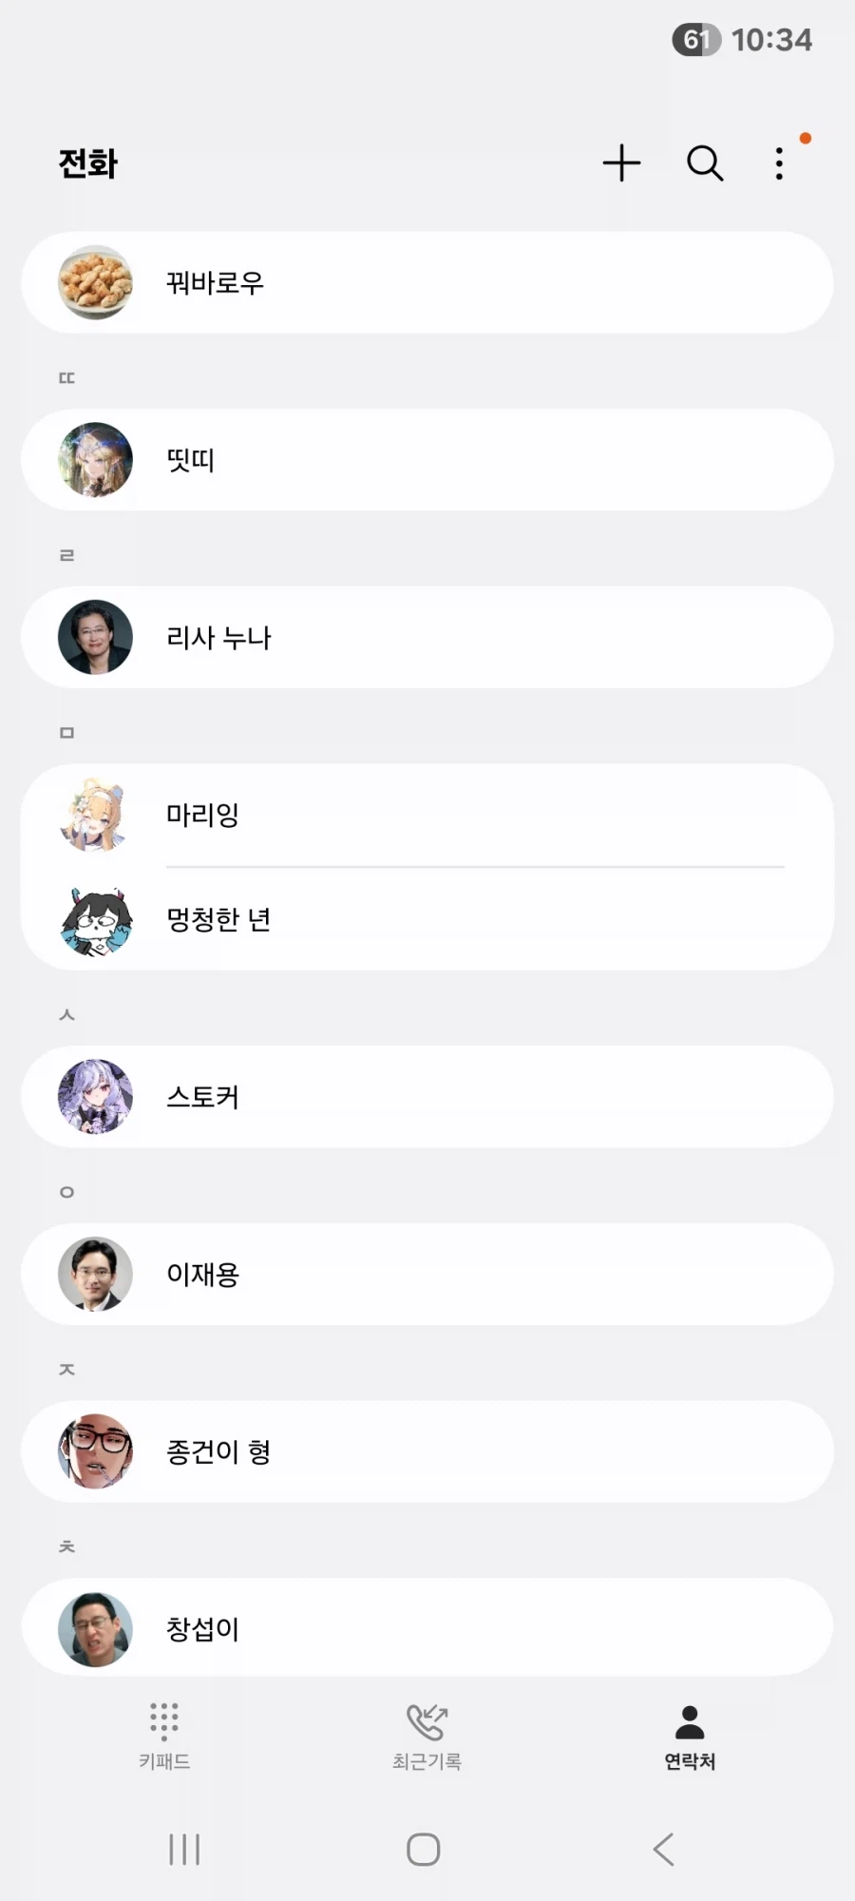Open the search icon to find contacts
The height and width of the screenshot is (1901, 855).
click(x=705, y=163)
